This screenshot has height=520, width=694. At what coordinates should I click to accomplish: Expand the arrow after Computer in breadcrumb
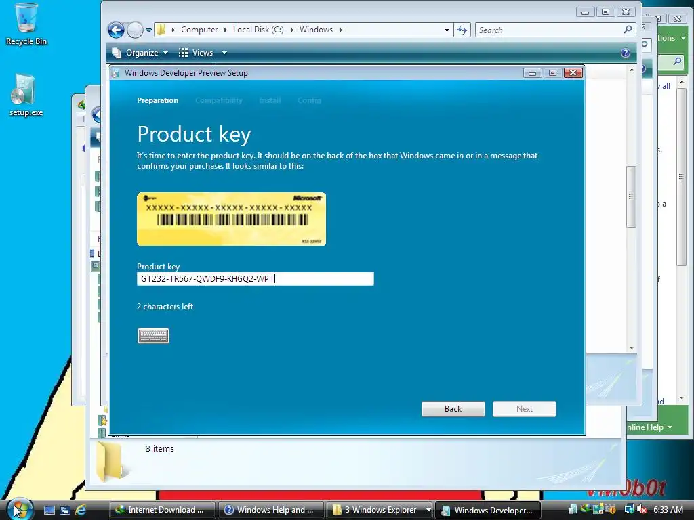tap(225, 30)
